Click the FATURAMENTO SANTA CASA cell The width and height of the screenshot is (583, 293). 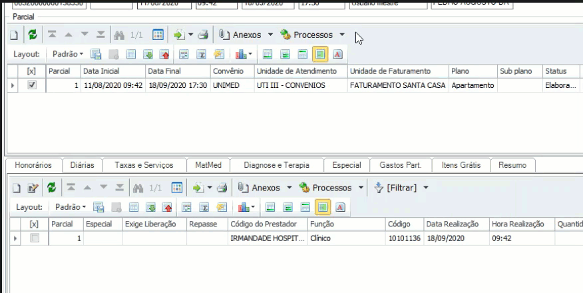(398, 85)
